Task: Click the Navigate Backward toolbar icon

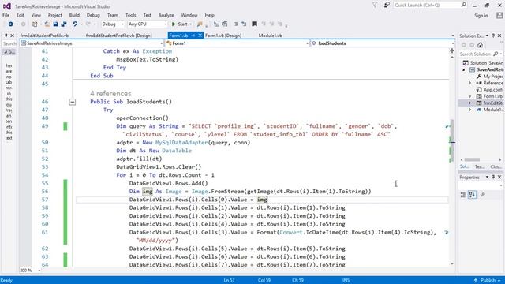Action: 10,24
